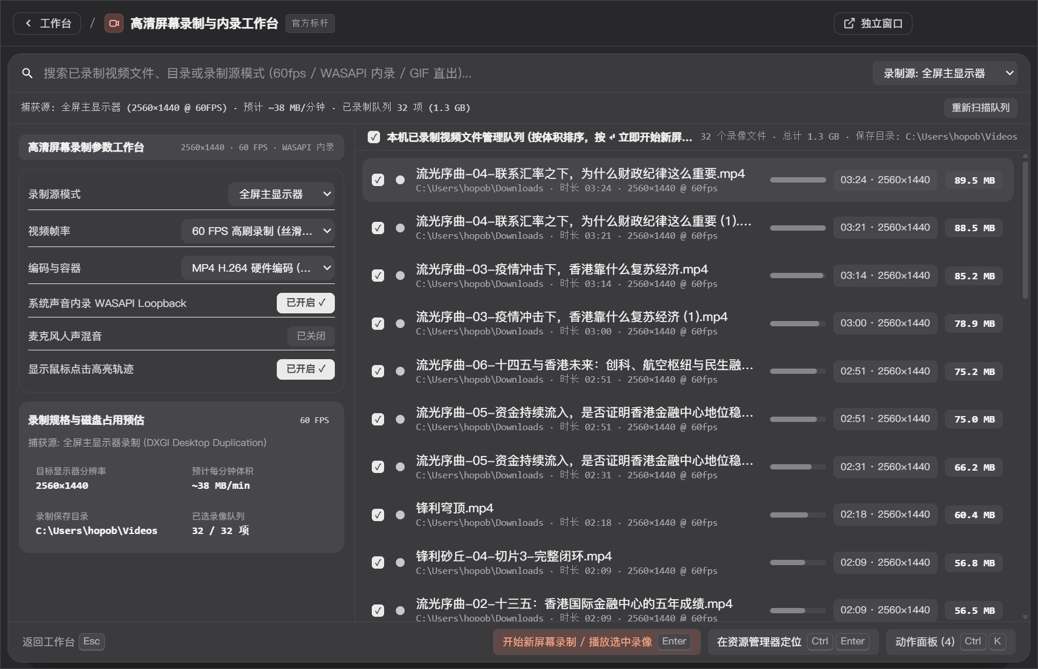Click the 工作台 back button
This screenshot has width=1038, height=669.
pos(47,23)
